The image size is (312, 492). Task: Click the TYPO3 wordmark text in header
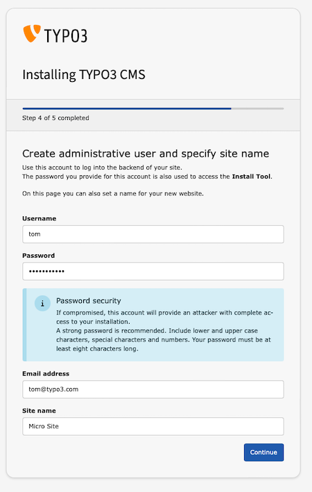coord(66,35)
